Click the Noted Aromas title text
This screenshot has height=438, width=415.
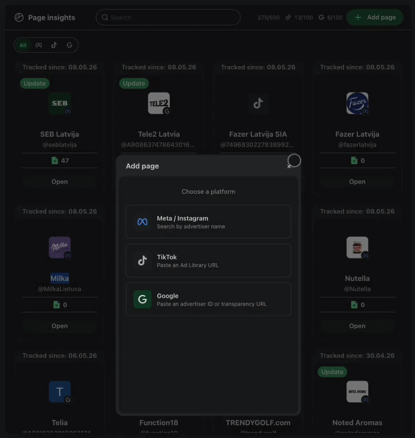(357, 423)
